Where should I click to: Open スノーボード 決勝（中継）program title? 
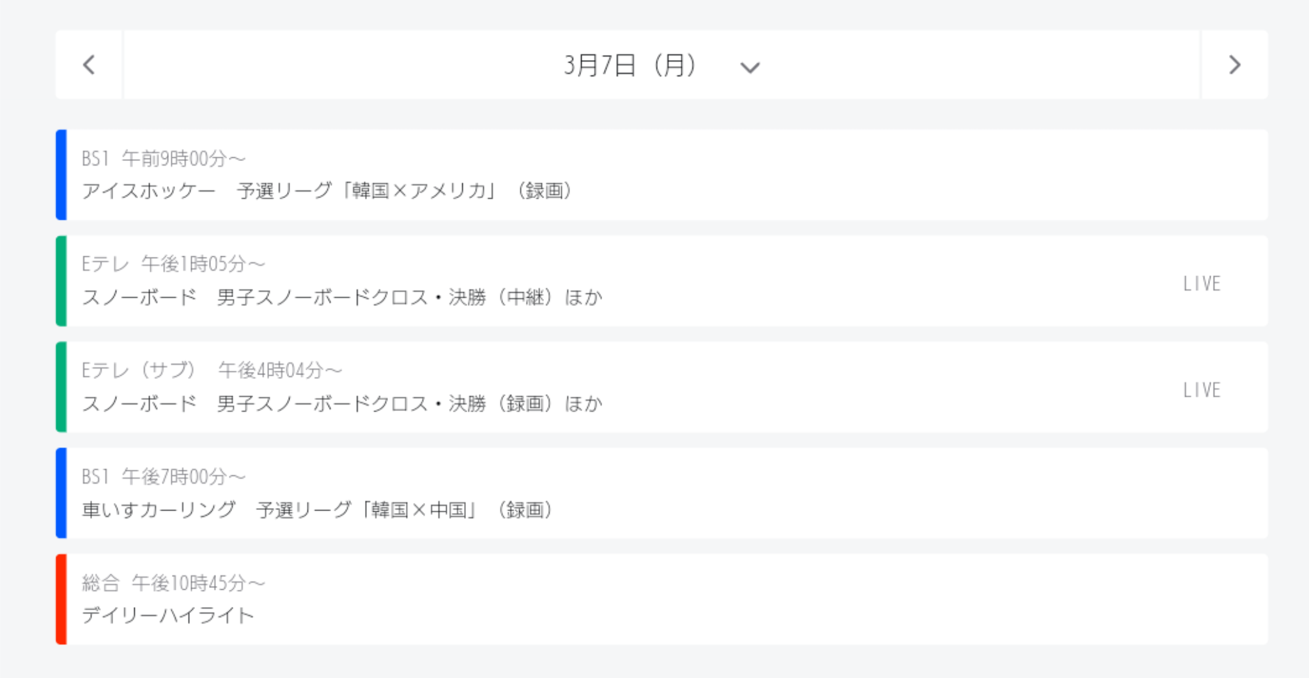342,297
